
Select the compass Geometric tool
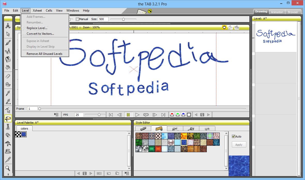(x=8, y=51)
